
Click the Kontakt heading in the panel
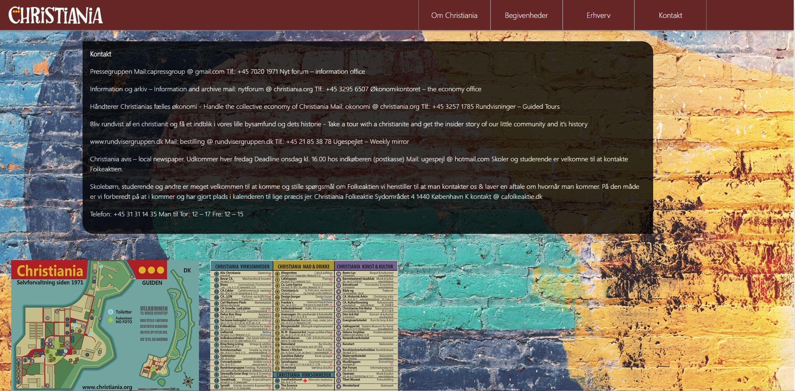tap(101, 54)
